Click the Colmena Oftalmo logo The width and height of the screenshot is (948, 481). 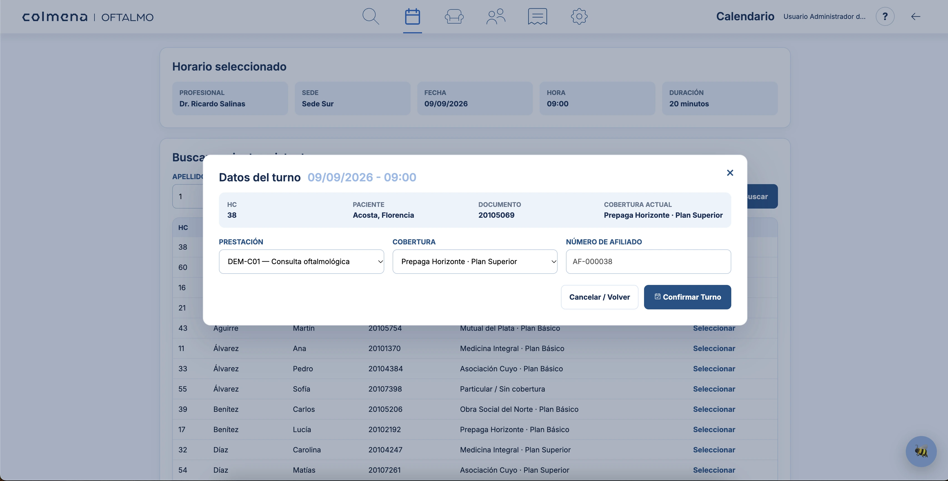[88, 17]
